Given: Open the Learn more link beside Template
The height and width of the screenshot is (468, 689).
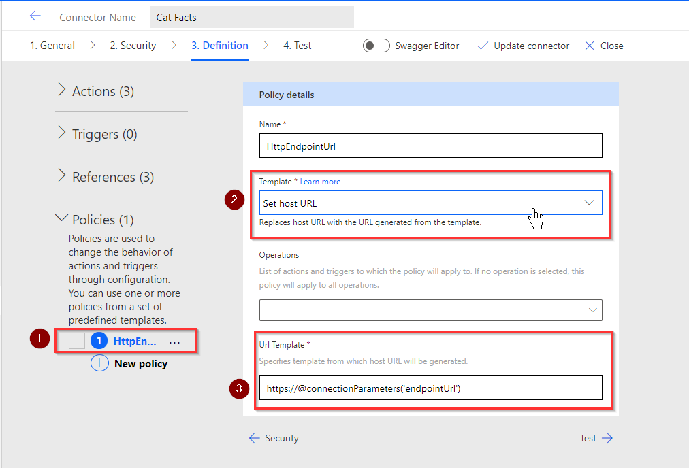Looking at the screenshot, I should 320,182.
